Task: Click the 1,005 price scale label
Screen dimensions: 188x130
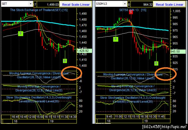Action: (x=176, y=11)
